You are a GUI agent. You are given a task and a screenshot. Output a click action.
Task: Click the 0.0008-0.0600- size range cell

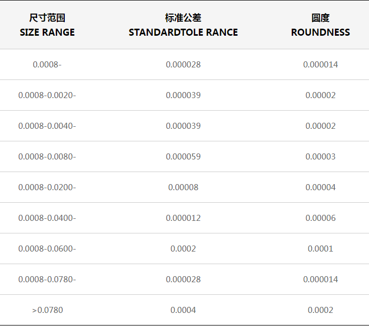pyautogui.click(x=47, y=249)
